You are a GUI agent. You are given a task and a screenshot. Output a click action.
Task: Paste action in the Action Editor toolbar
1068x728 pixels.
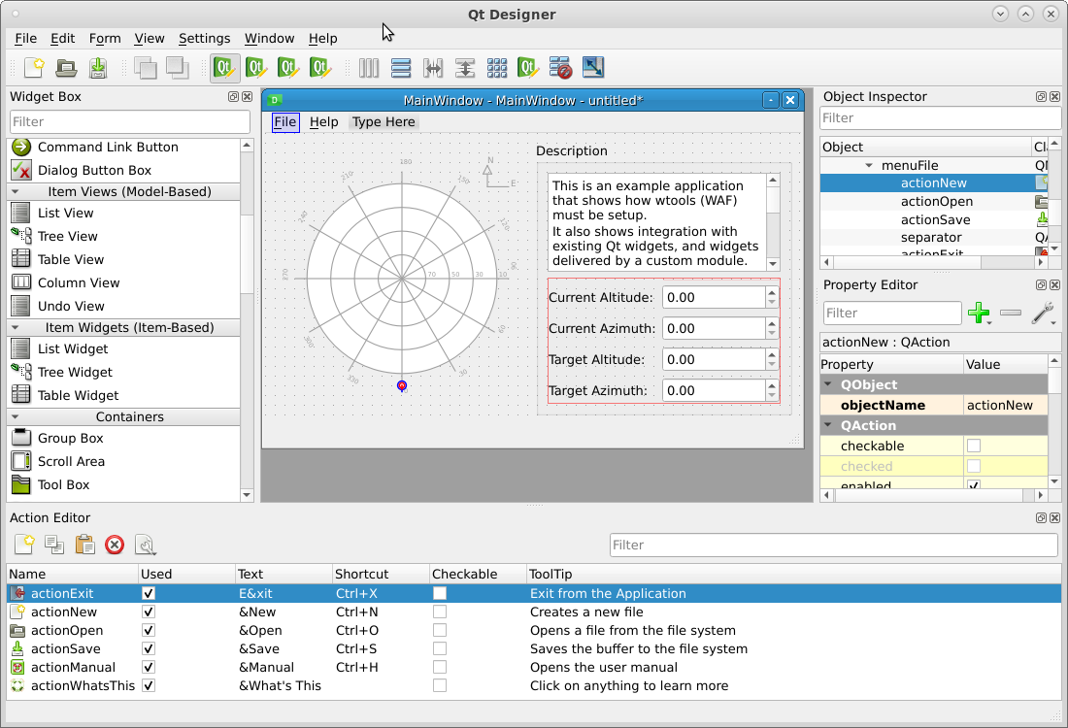pyautogui.click(x=84, y=545)
